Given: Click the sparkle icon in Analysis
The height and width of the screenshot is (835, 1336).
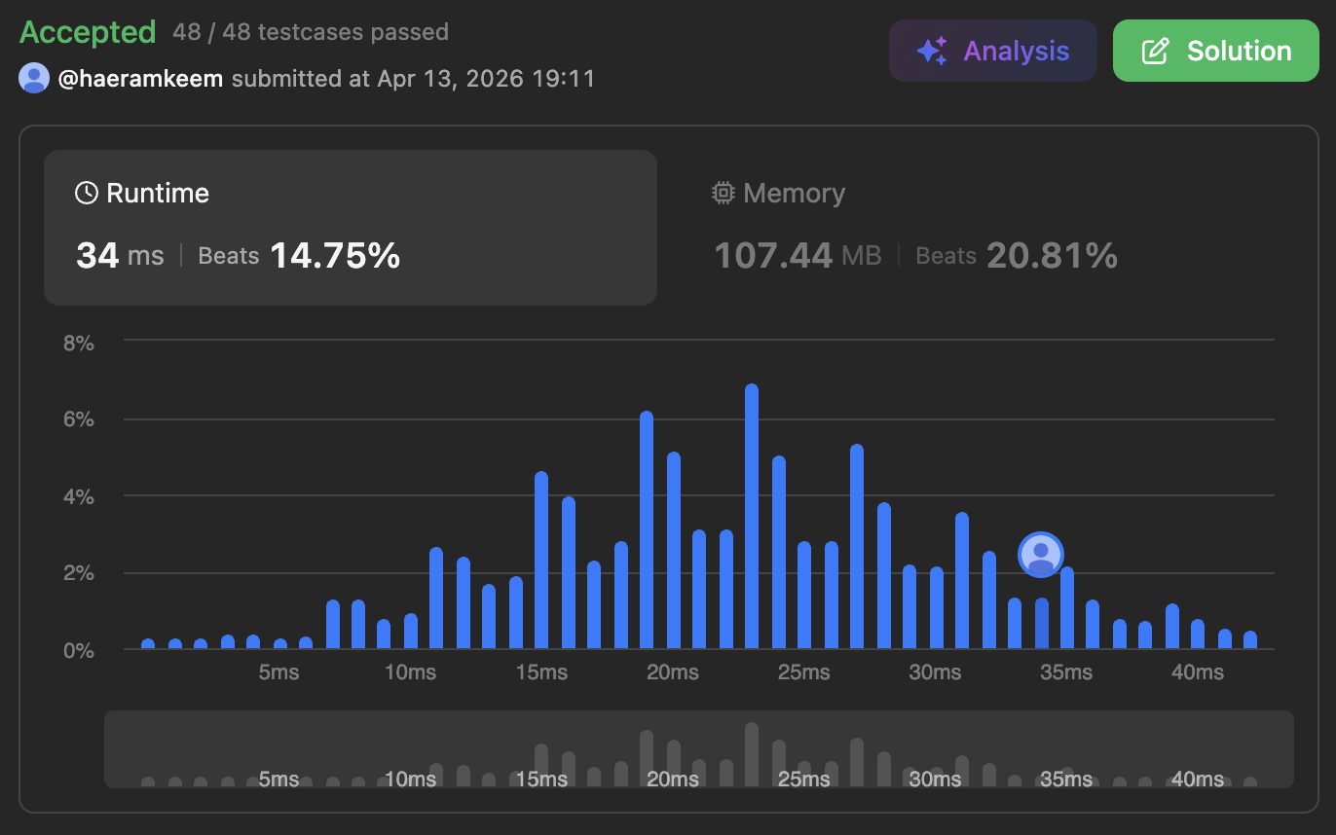Looking at the screenshot, I should [932, 52].
